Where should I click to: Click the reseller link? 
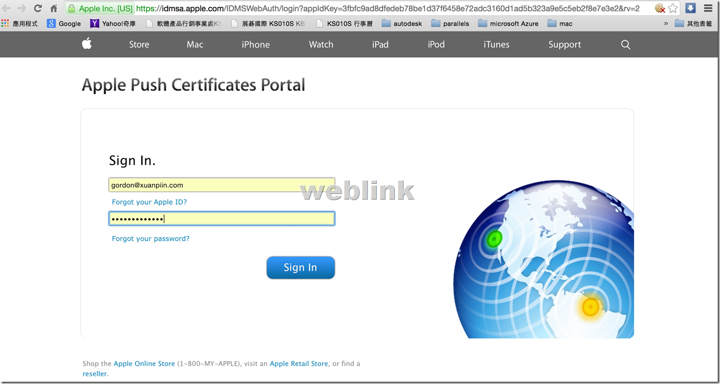pyautogui.click(x=95, y=374)
